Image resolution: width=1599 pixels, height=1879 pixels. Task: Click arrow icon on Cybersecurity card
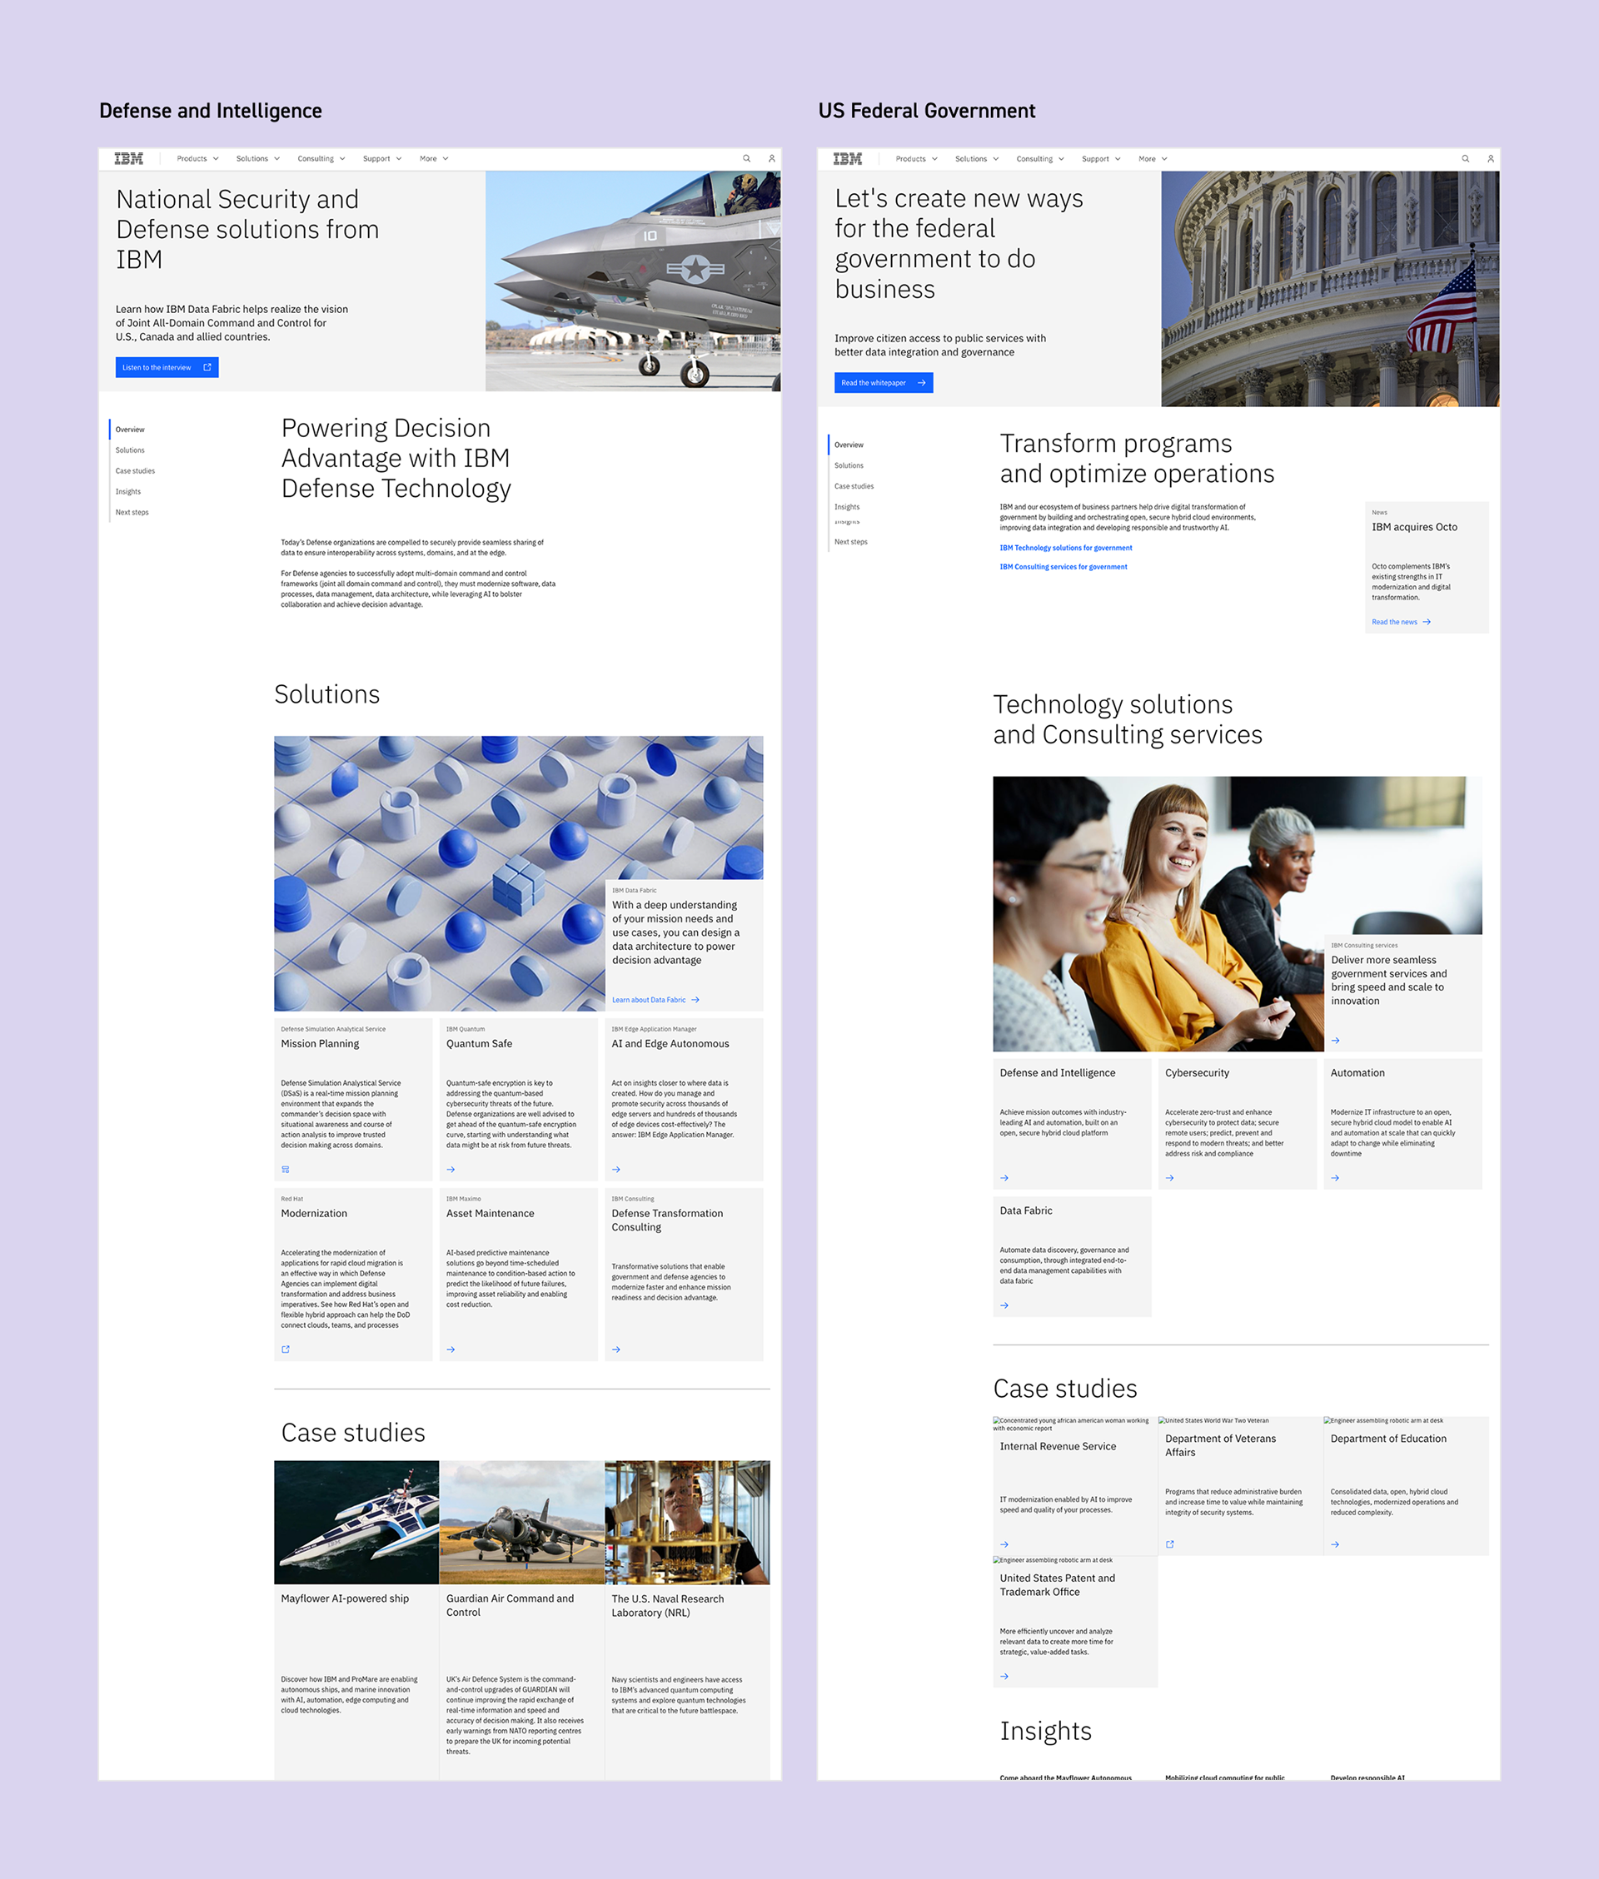tap(1169, 1178)
